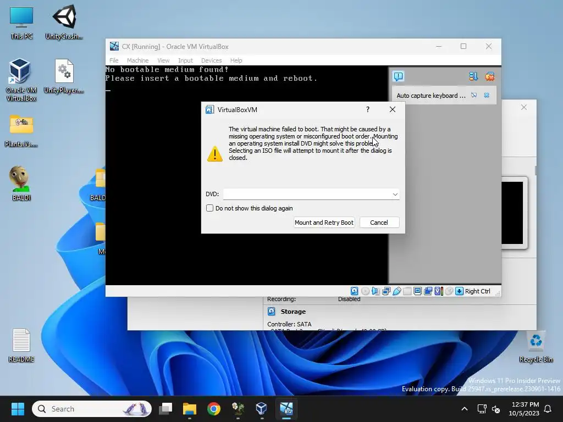Click the mouse integration status icon

pos(449,291)
